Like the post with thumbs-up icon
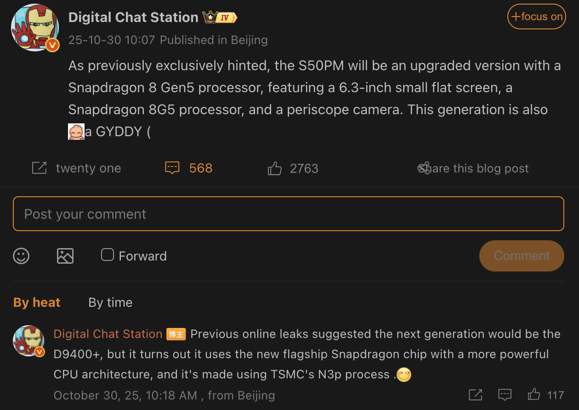This screenshot has height=410, width=579. 275,169
